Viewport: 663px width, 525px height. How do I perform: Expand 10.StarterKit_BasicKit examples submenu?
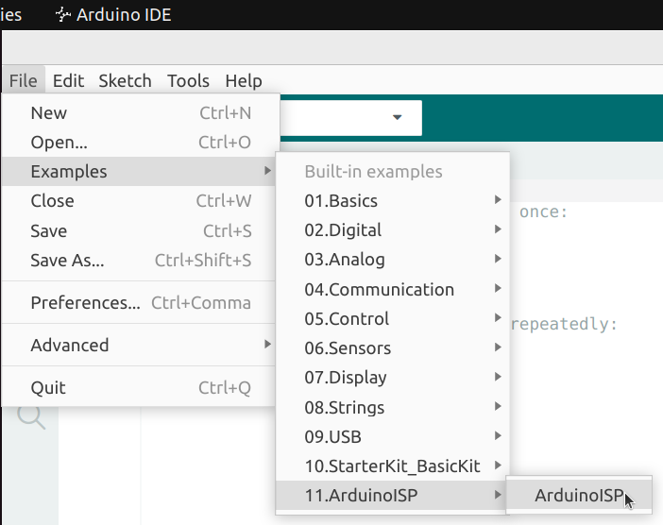point(392,466)
